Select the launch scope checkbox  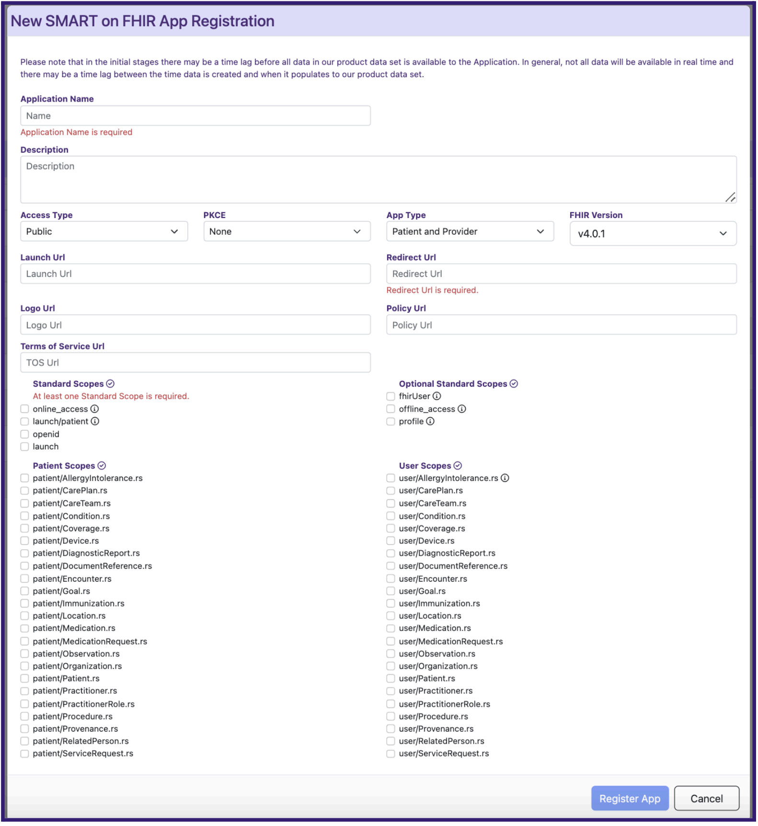(x=24, y=447)
